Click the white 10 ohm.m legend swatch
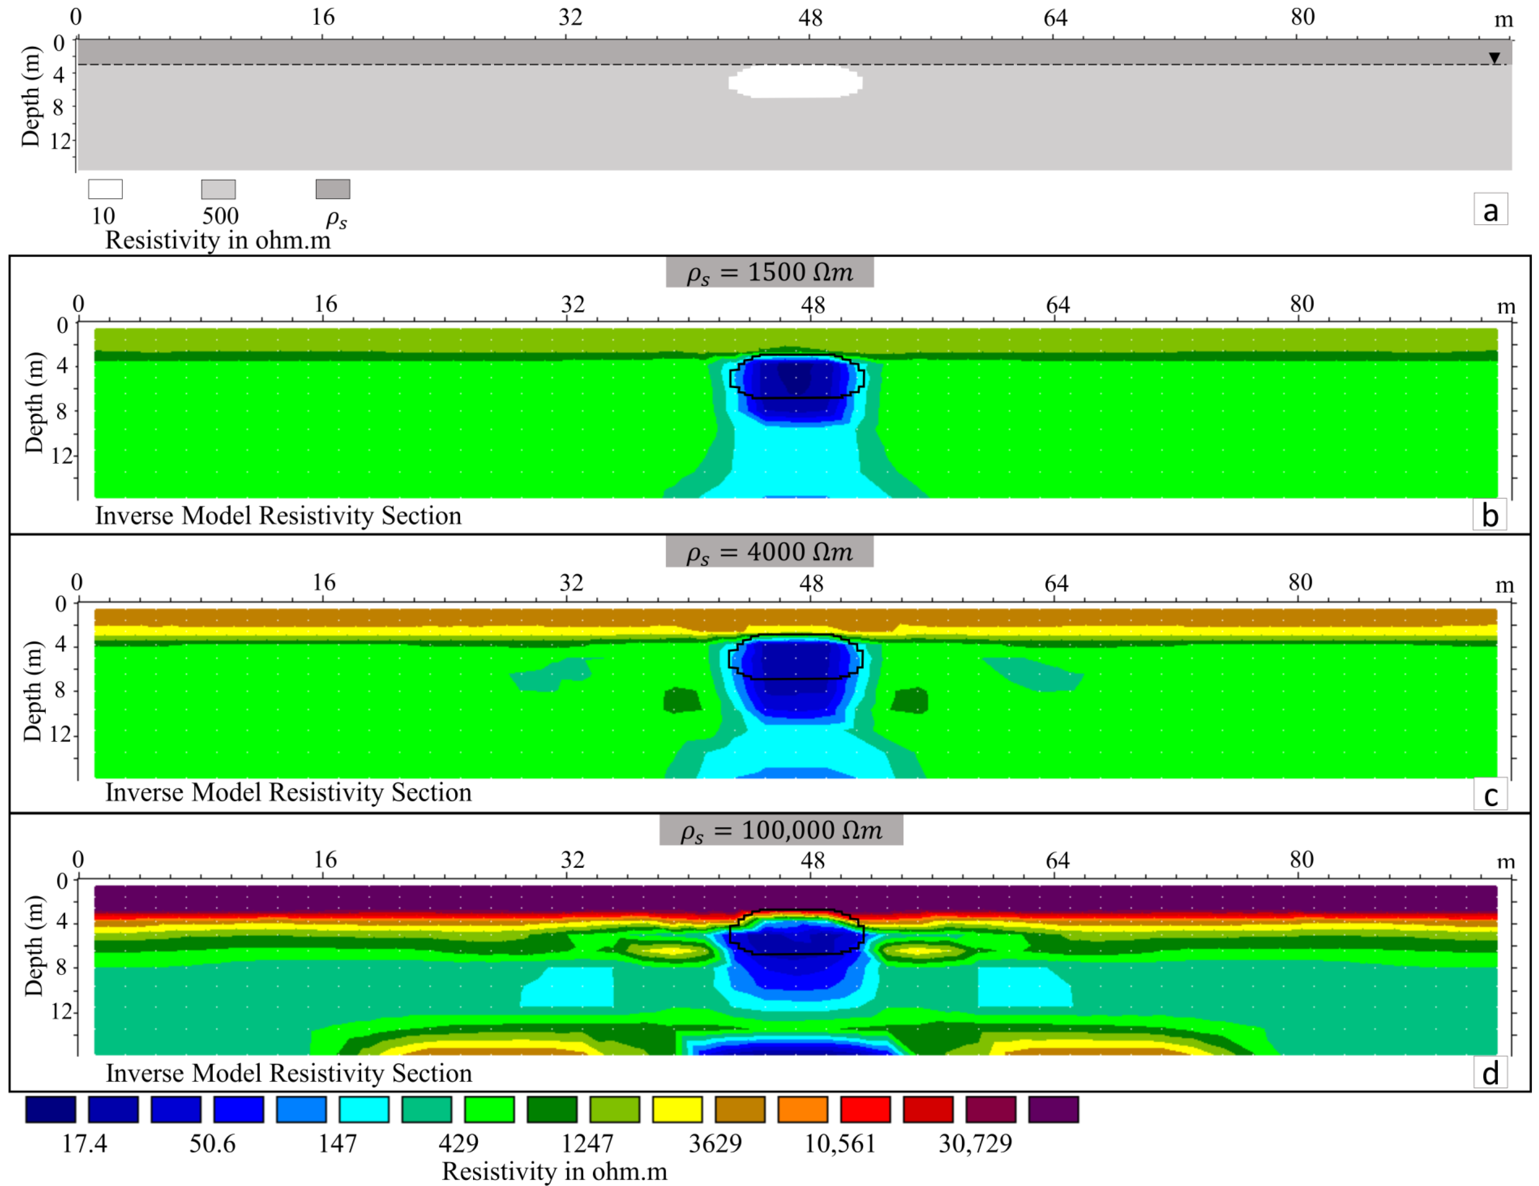1539x1186 pixels. pyautogui.click(x=105, y=189)
